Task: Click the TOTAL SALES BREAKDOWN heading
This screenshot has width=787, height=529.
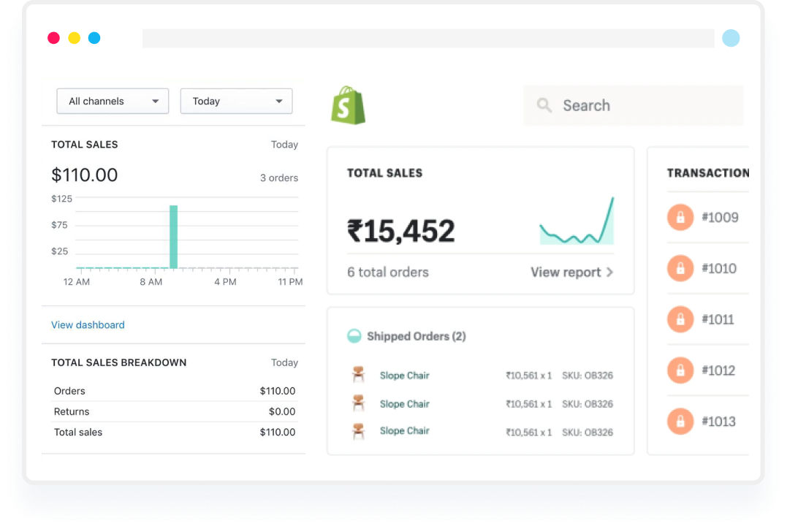Action: click(x=119, y=362)
